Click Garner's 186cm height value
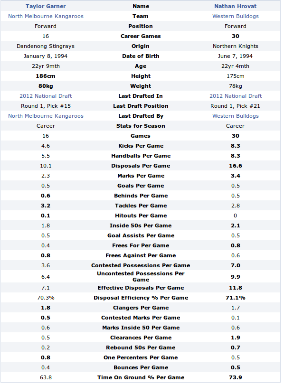Screen dimensions: 284x385 (46, 76)
